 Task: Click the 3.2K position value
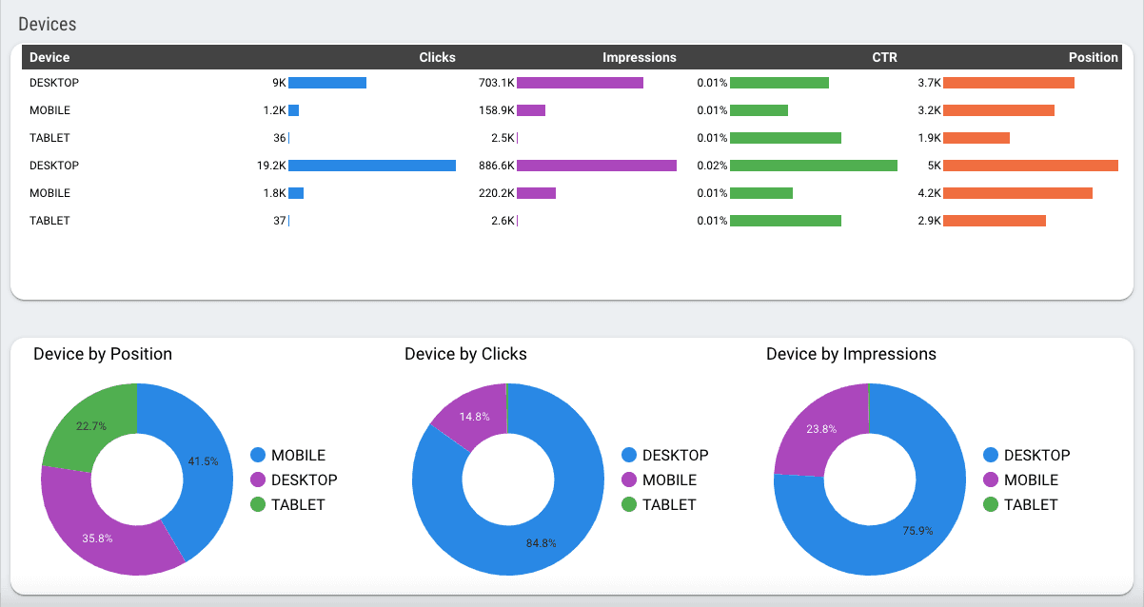tap(930, 110)
